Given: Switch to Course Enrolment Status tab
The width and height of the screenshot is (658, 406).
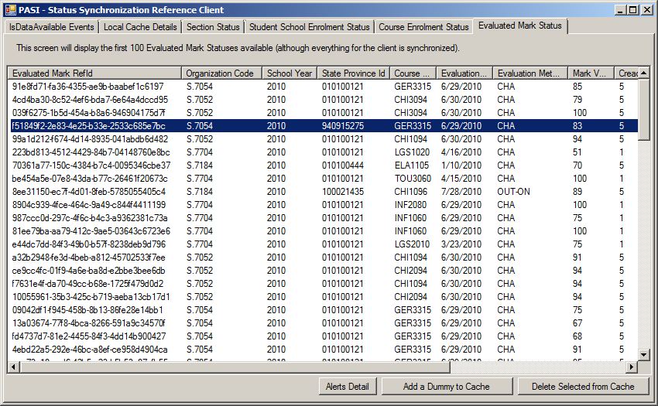Looking at the screenshot, I should (423, 27).
